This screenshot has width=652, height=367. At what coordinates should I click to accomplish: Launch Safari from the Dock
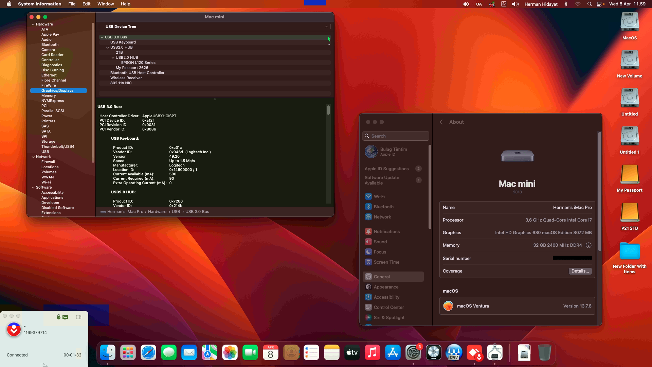[x=148, y=353]
